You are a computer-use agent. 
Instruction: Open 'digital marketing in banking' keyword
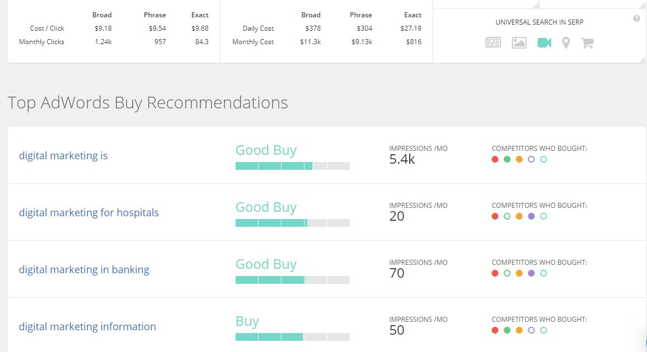[x=84, y=270]
